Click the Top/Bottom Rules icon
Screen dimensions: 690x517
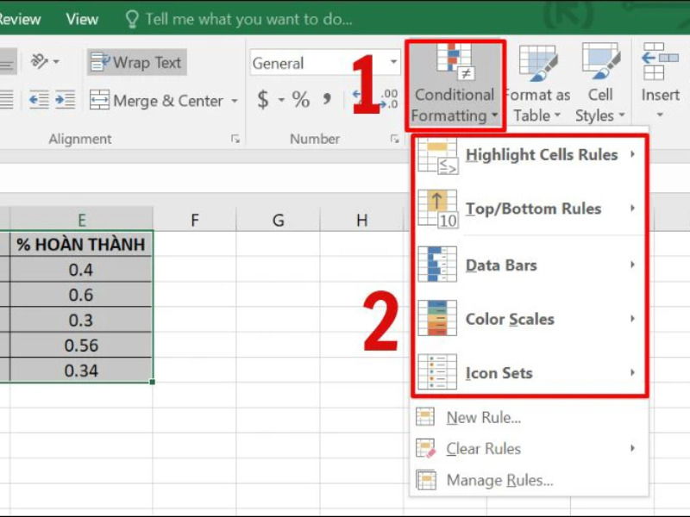coord(437,209)
